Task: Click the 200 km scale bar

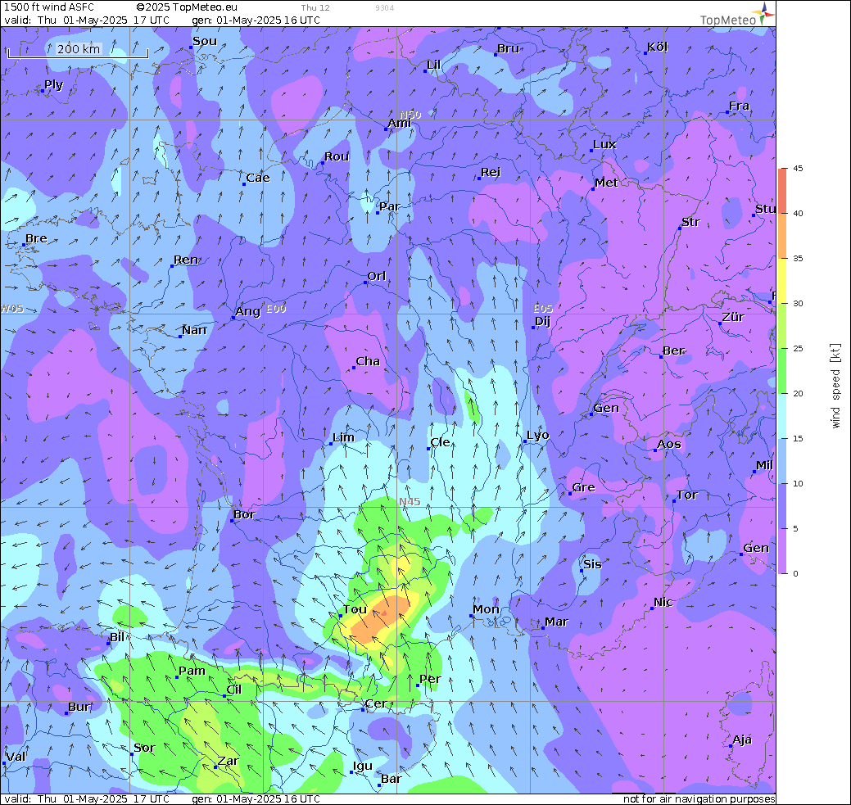Action: (x=78, y=51)
